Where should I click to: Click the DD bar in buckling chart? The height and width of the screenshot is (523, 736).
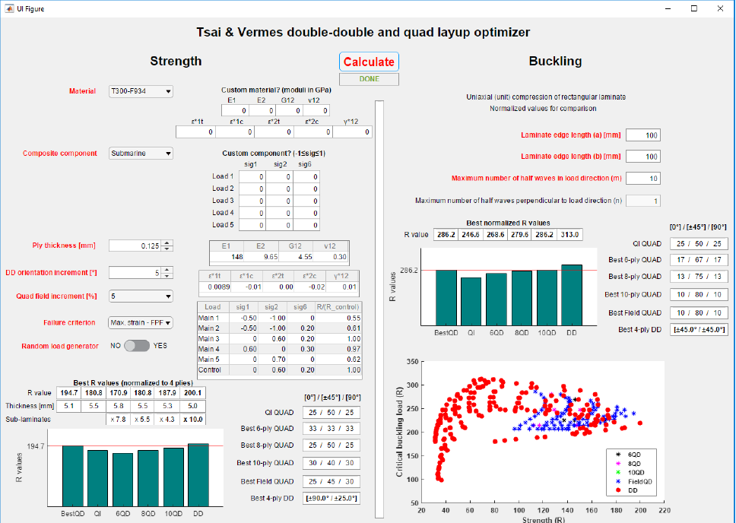[572, 295]
